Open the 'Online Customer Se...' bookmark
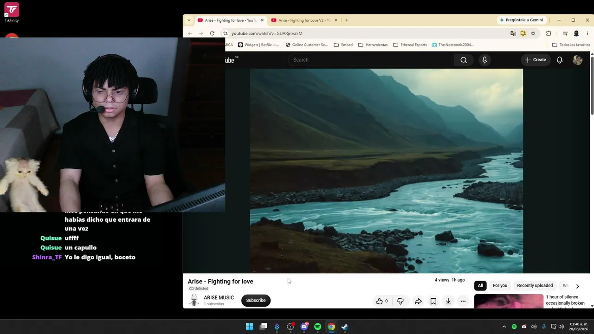594x334 pixels. (x=306, y=45)
